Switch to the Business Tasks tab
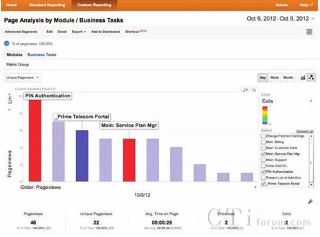The height and width of the screenshot is (237, 320). point(42,54)
